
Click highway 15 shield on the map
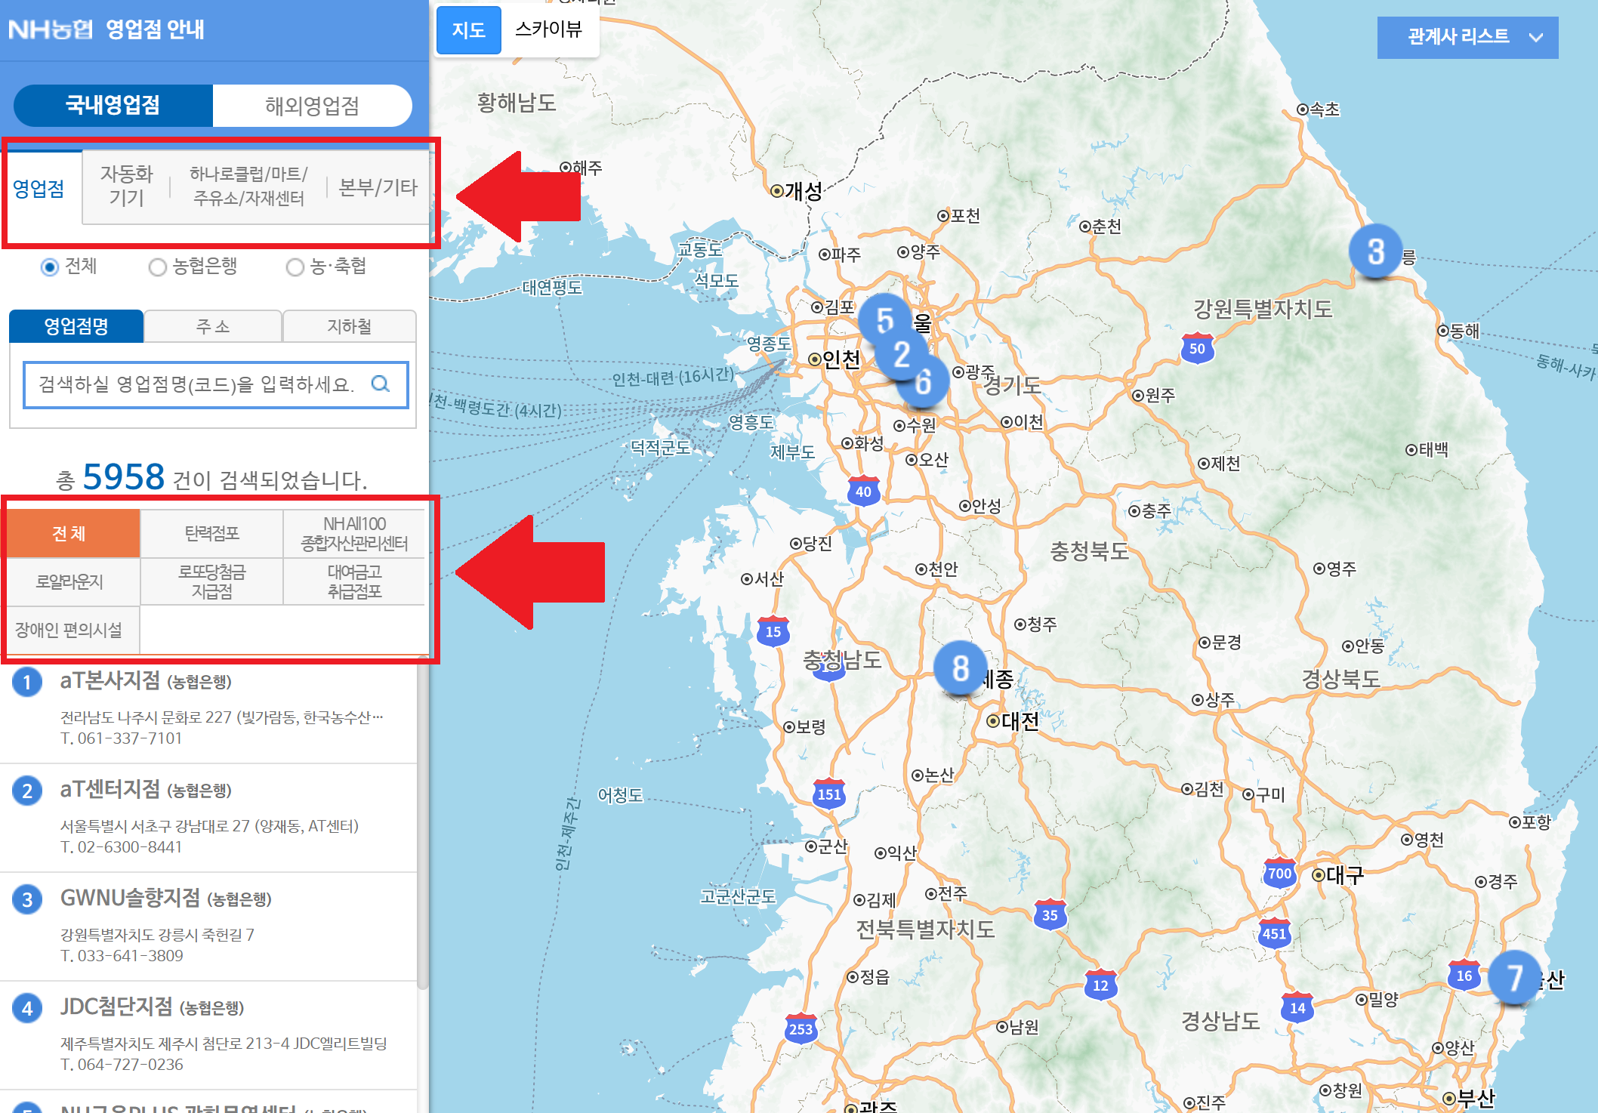click(773, 631)
